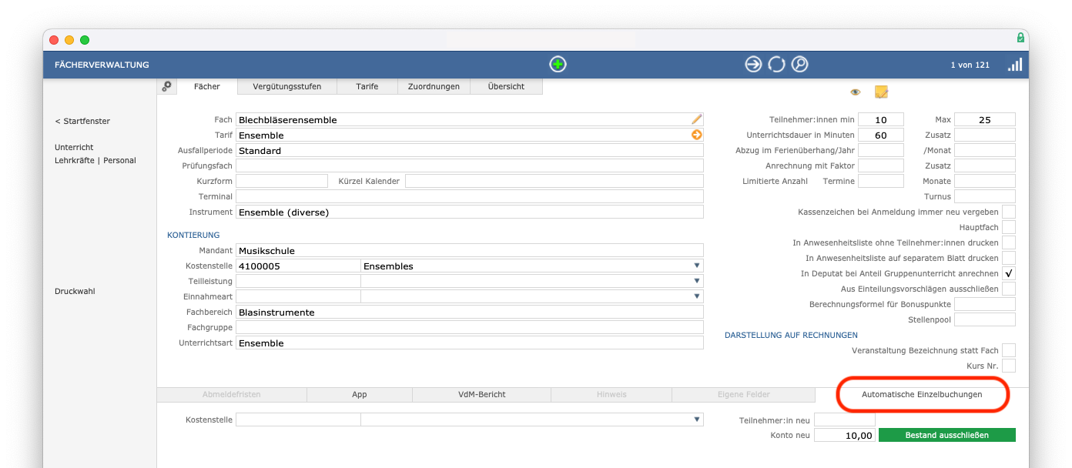Open the Teilleistung dropdown arrow
The image size is (1072, 468).
697,281
